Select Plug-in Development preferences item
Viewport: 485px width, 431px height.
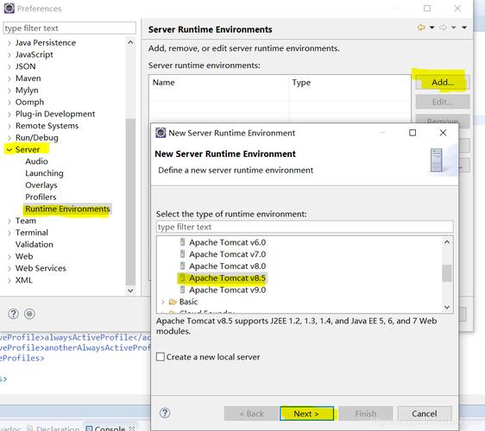55,114
